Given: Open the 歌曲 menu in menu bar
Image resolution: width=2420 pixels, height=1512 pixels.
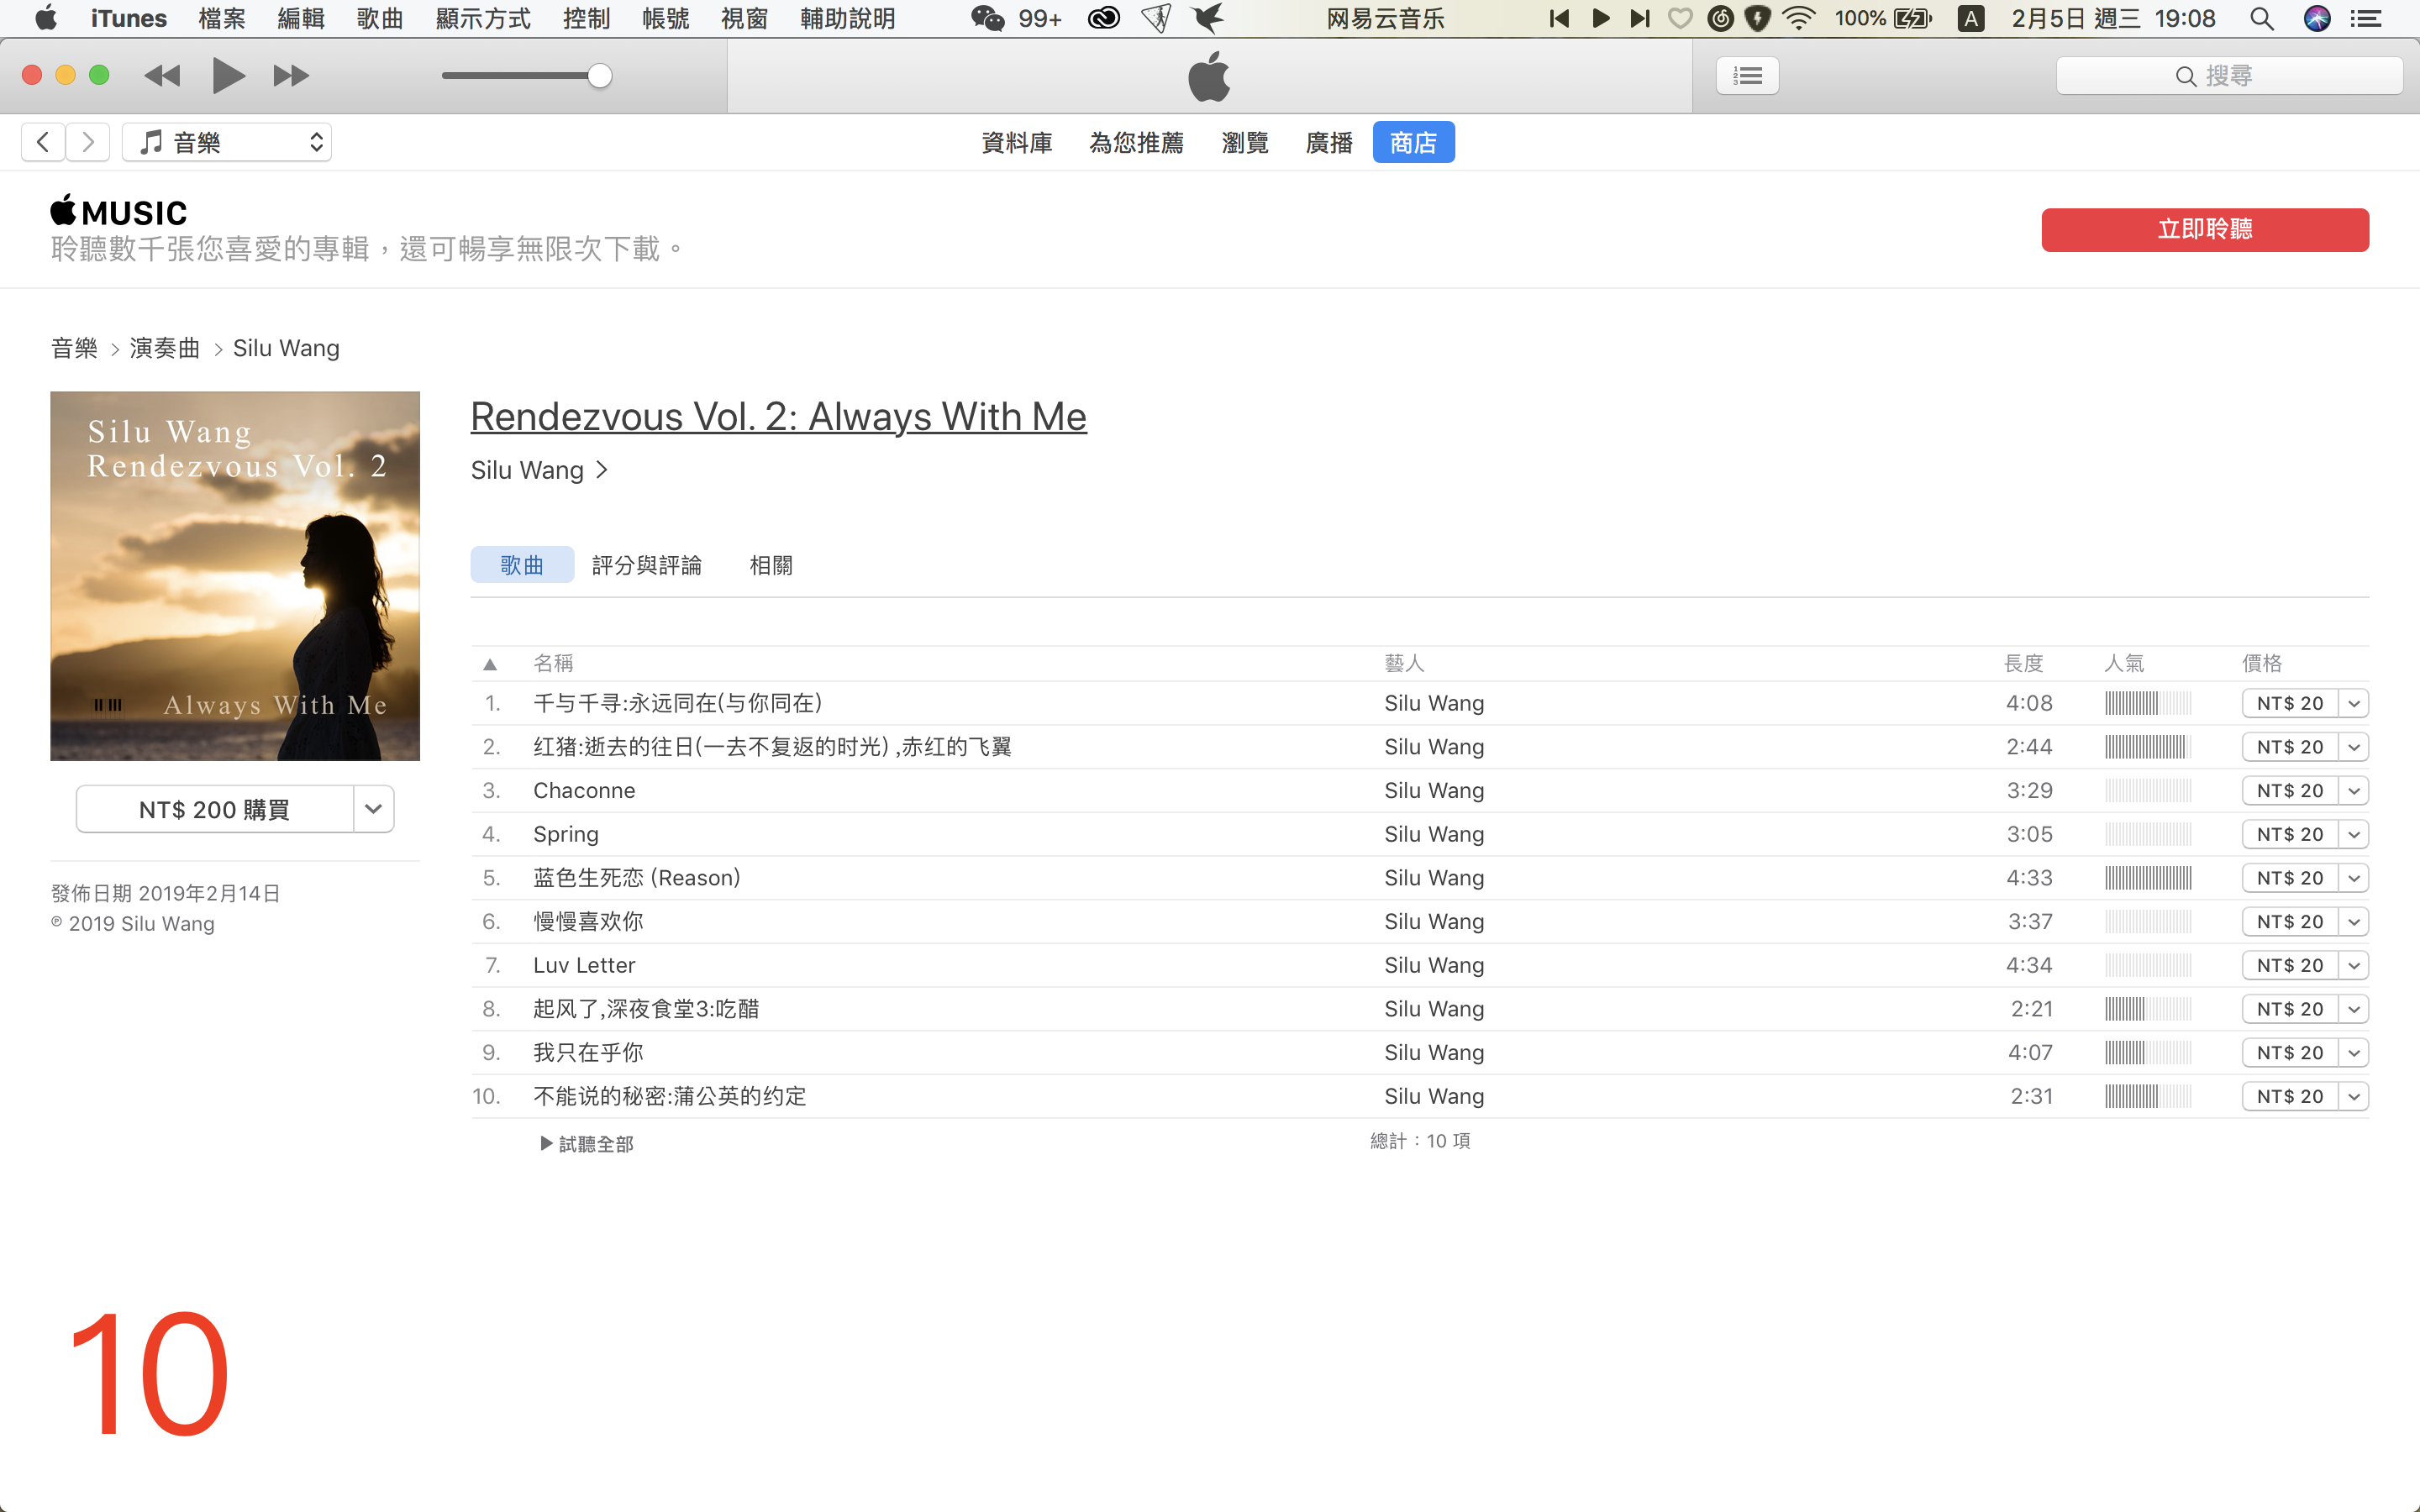Looking at the screenshot, I should pyautogui.click(x=380, y=18).
